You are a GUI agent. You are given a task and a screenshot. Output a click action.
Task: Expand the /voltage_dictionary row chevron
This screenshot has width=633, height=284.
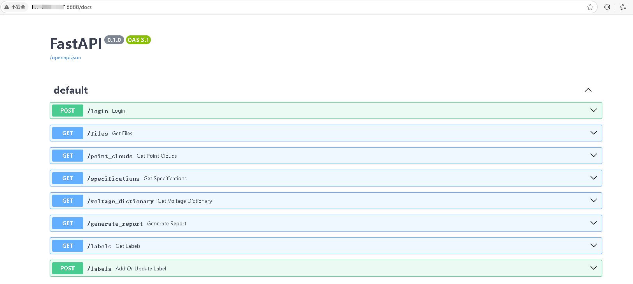coord(594,200)
